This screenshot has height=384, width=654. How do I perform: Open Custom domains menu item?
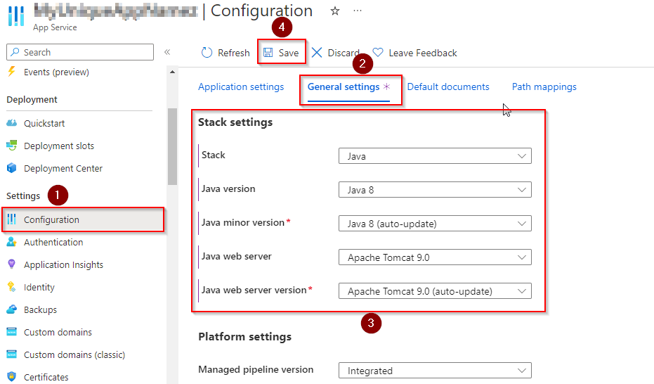tap(58, 332)
